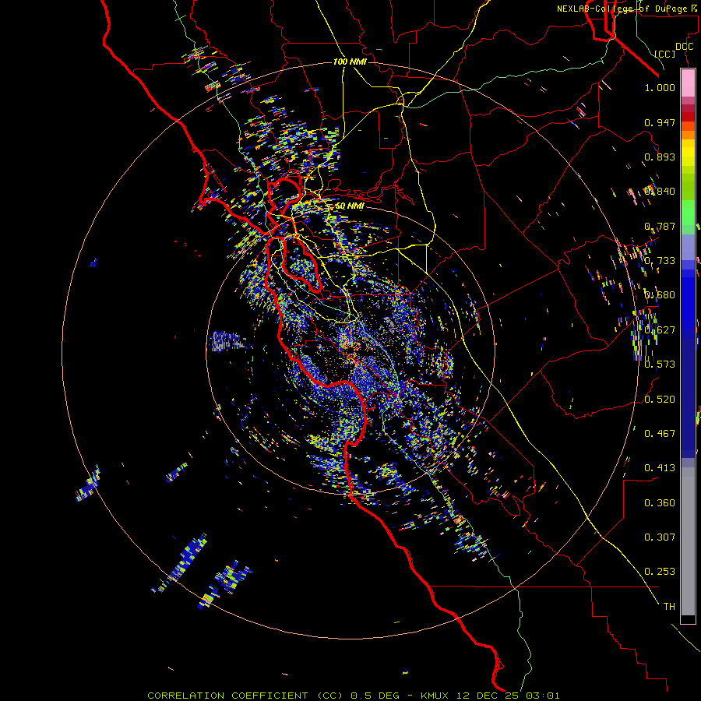
Task: Click the NEXLAB-College of DuPage credit text
Action: click(623, 9)
